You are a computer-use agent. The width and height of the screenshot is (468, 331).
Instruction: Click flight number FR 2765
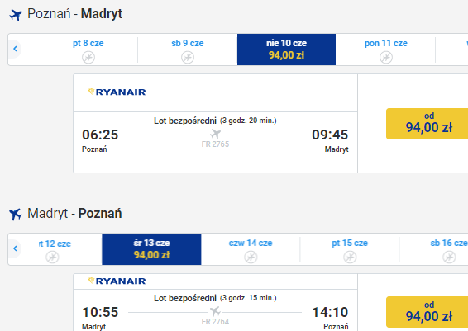coord(215,144)
